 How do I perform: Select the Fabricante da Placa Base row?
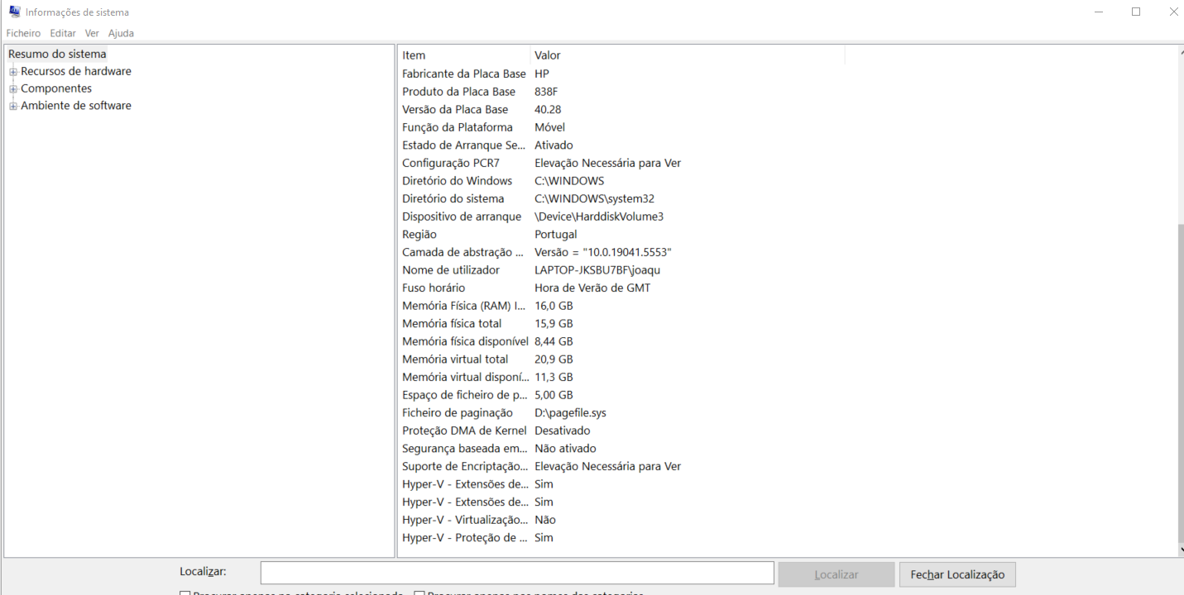tap(621, 74)
